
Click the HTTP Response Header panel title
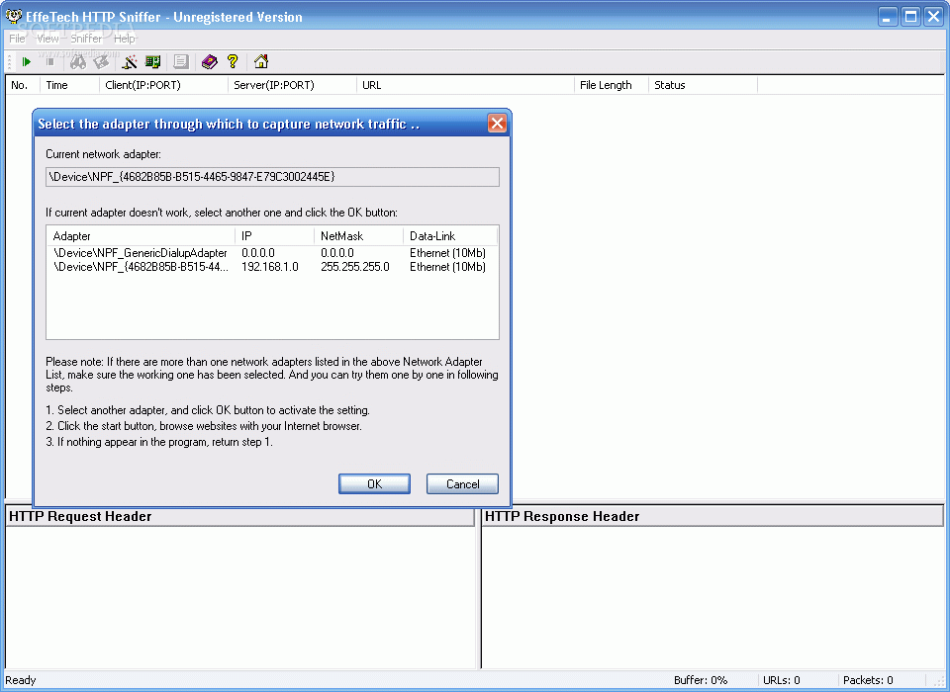[x=562, y=516]
